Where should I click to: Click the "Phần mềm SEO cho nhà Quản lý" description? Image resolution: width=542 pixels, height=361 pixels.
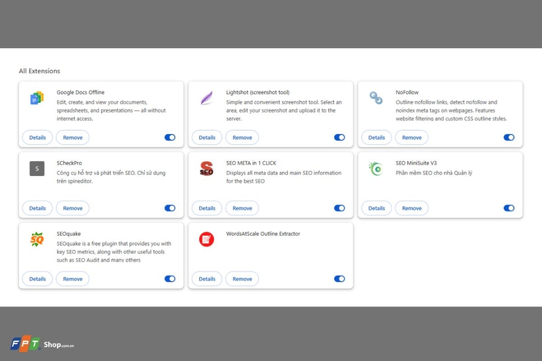pos(434,173)
